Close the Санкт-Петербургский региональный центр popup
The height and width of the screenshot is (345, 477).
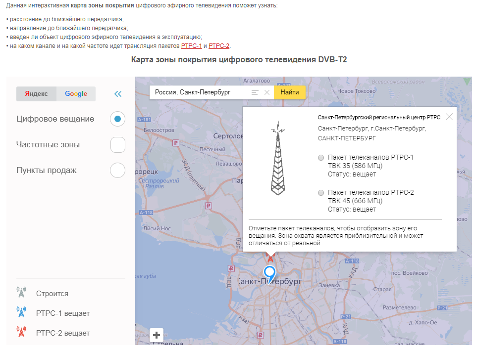(x=449, y=117)
